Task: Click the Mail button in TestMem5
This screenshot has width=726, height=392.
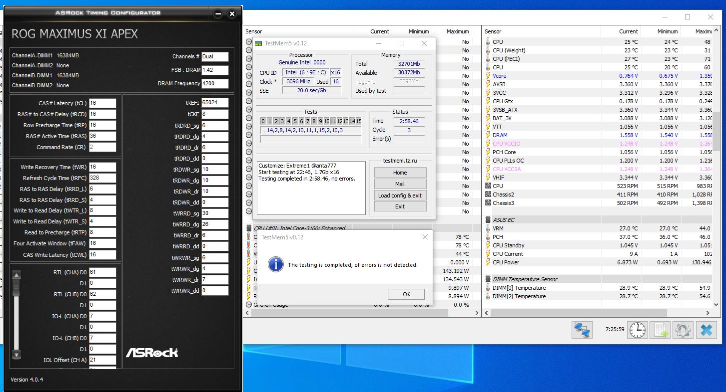Action: click(400, 184)
